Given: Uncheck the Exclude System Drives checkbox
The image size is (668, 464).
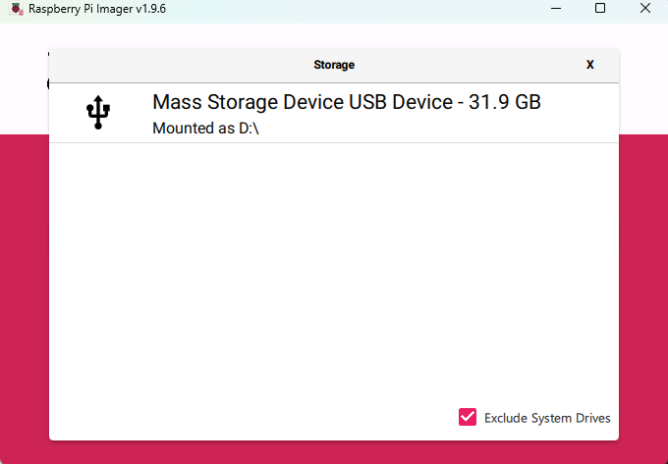Looking at the screenshot, I should click(x=468, y=417).
